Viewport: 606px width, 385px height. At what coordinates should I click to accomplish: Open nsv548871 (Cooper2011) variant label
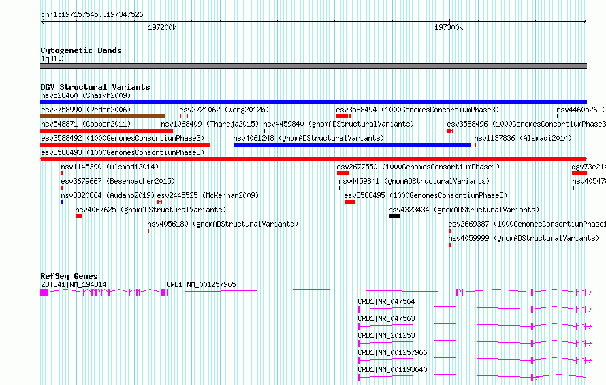(86, 124)
